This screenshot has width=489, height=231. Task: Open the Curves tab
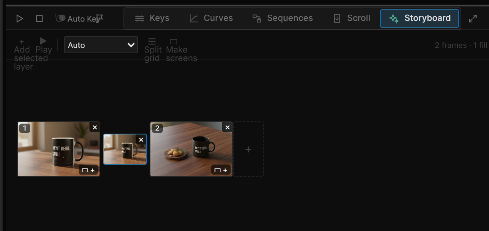211,18
